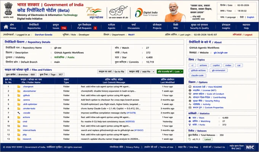Click the folder icon beside actions
The height and width of the screenshot is (152, 259).
(x=19, y=117)
